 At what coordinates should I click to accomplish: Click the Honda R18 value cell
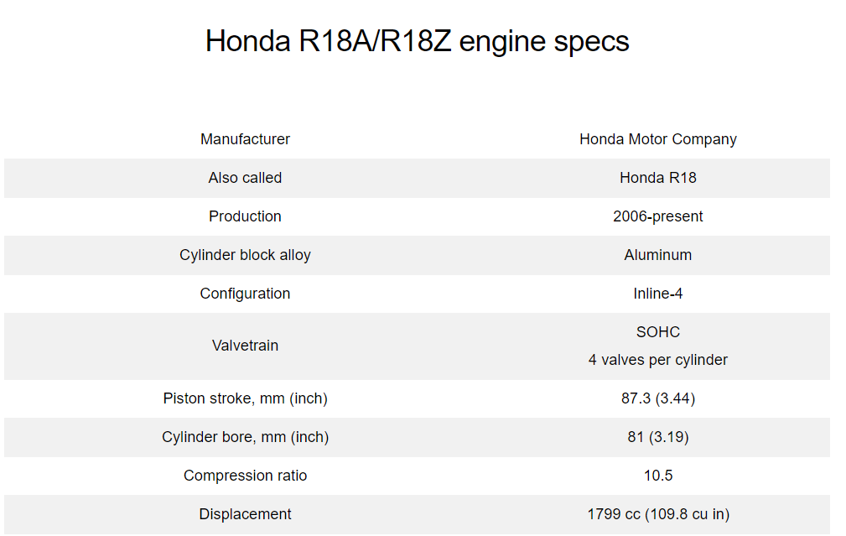pos(657,178)
